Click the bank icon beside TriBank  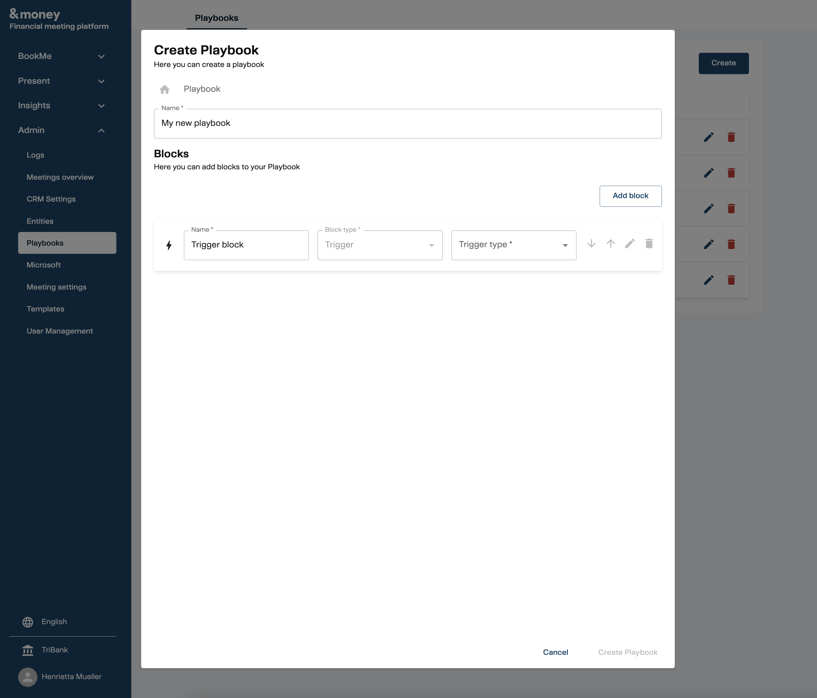pos(27,650)
